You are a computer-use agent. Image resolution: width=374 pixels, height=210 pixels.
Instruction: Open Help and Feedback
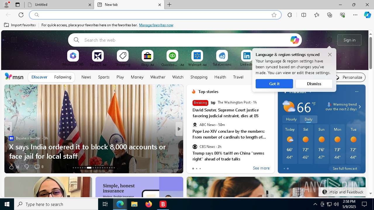[x=343, y=192]
